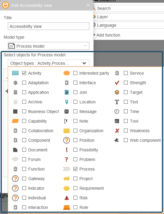Click the 'Risk' label text
The height and width of the screenshot is (214, 164).
point(83,198)
